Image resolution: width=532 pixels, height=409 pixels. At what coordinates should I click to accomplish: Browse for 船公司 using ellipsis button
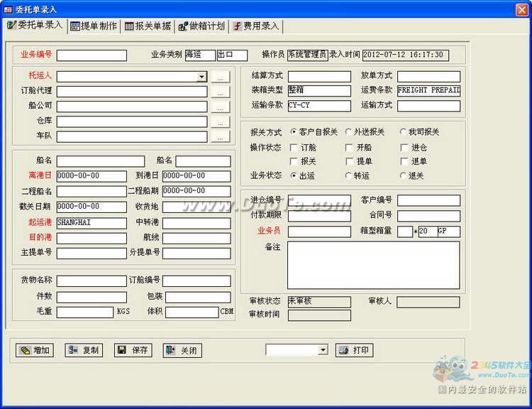click(x=220, y=107)
